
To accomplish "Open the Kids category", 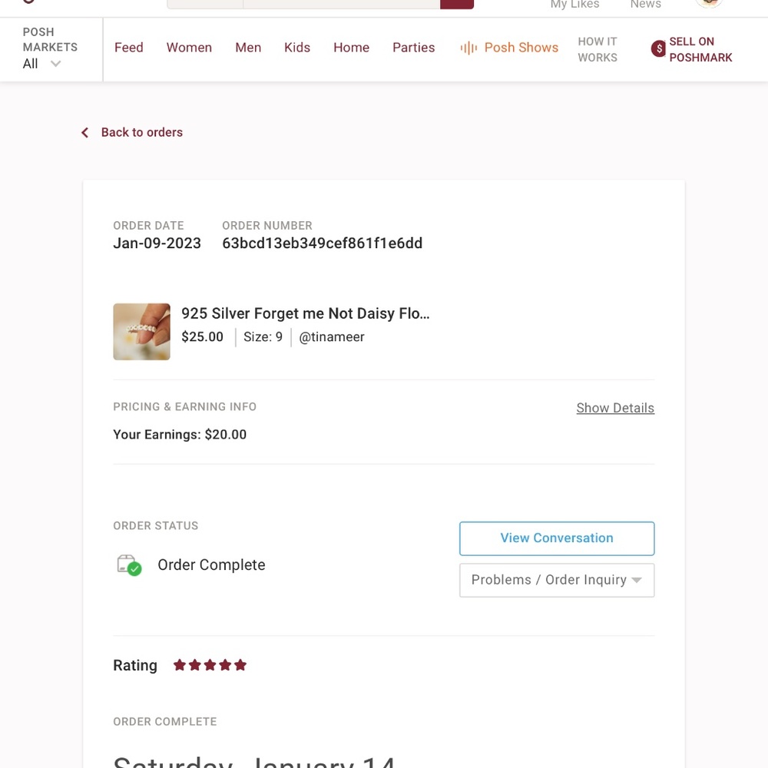I will [x=297, y=48].
